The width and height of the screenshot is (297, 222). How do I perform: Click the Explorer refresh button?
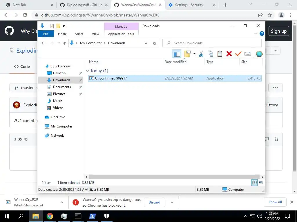click(155, 43)
